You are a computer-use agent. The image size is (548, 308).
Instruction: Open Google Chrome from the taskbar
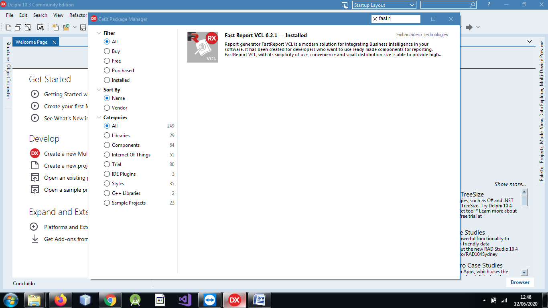(x=110, y=300)
